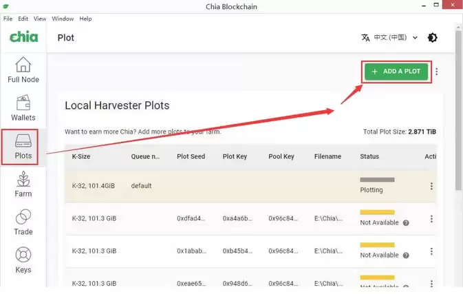Click help icon next to first Not Available
463x294 pixels.
click(406, 223)
